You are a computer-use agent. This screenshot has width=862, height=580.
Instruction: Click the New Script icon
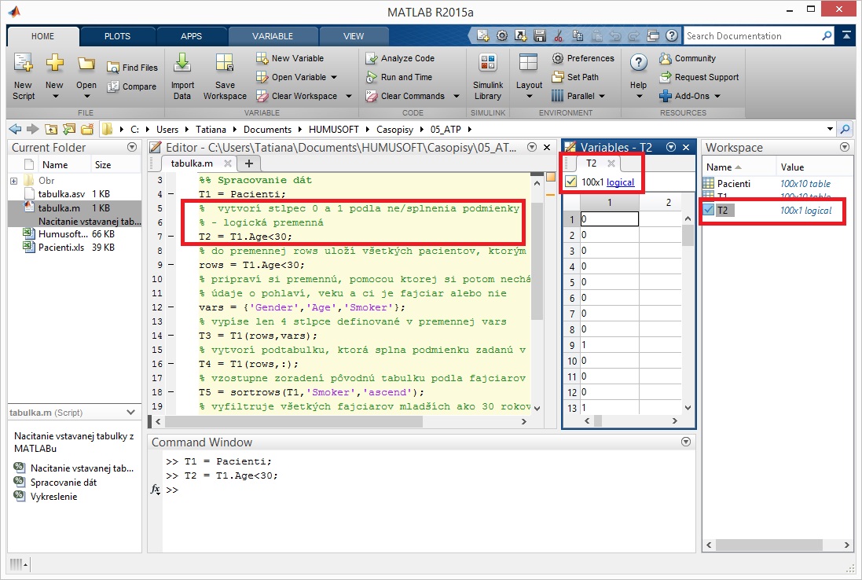click(23, 63)
